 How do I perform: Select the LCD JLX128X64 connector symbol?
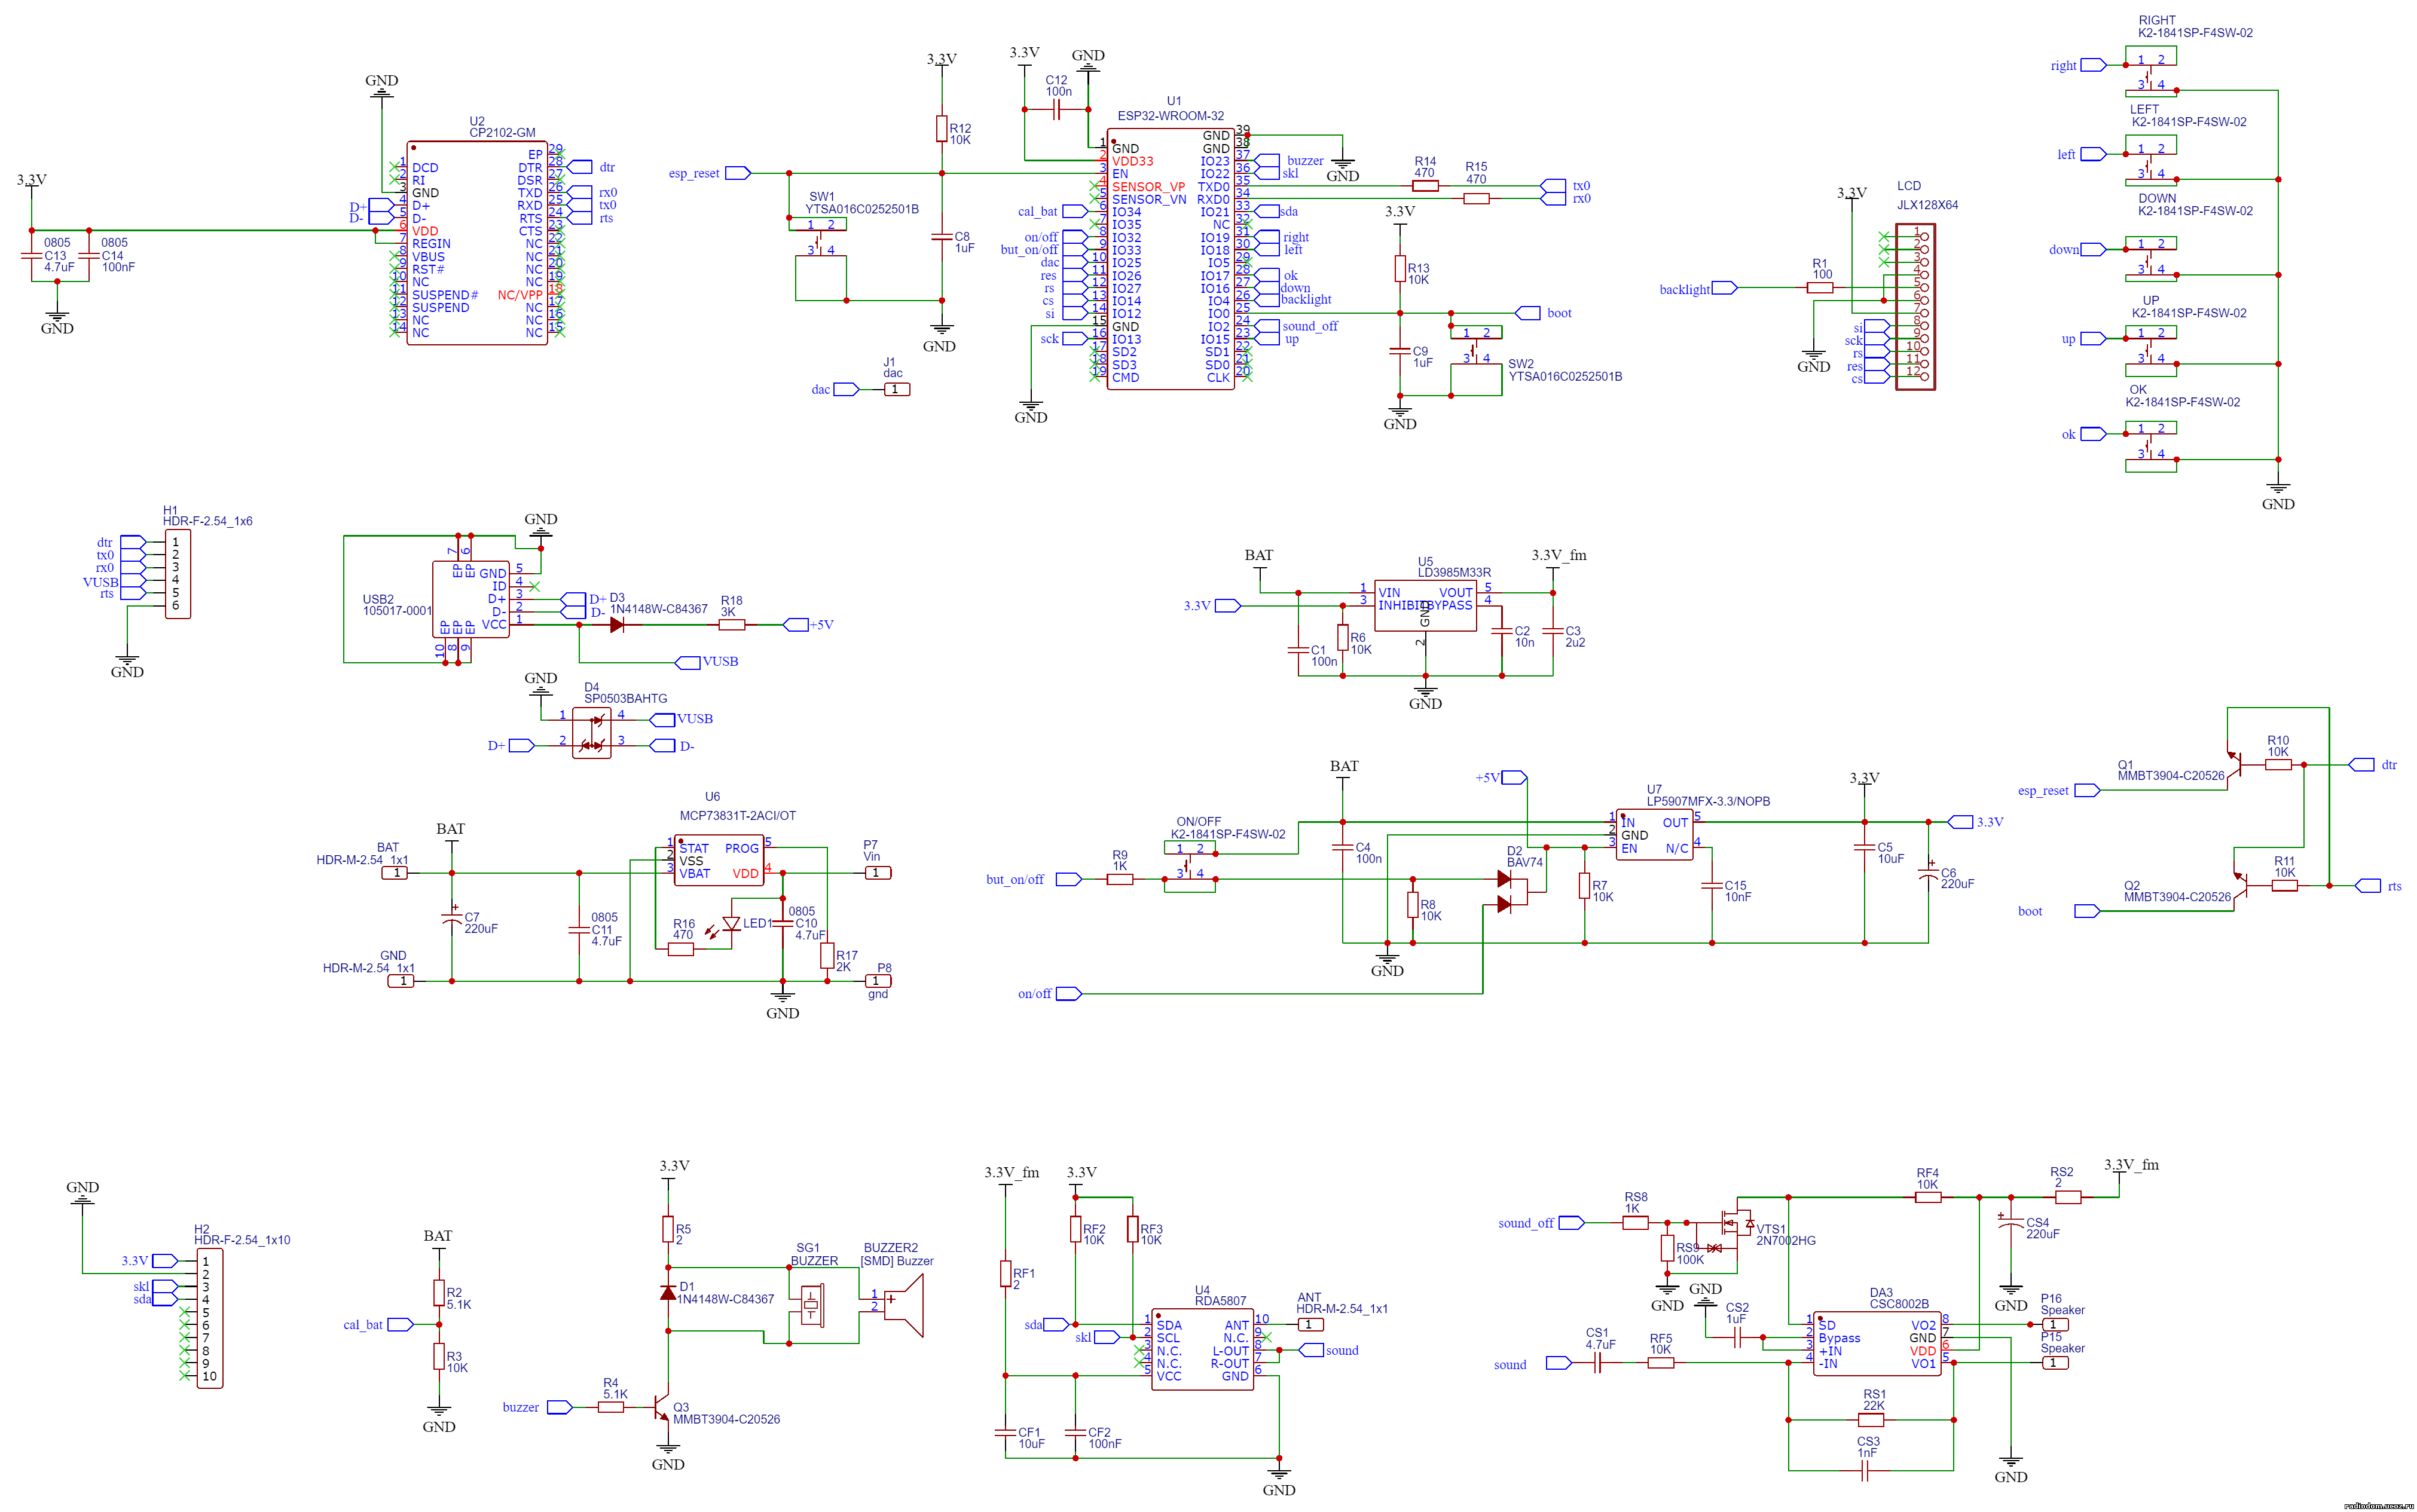pos(1915,307)
